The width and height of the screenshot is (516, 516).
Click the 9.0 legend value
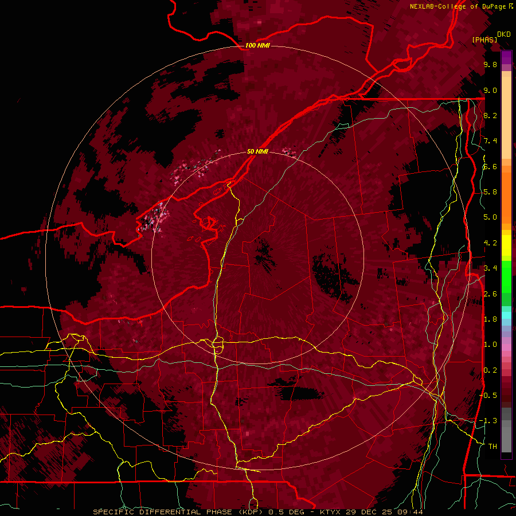click(490, 90)
